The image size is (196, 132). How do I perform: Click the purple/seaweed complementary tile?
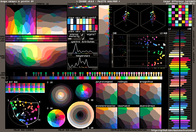(x=107, y=94)
